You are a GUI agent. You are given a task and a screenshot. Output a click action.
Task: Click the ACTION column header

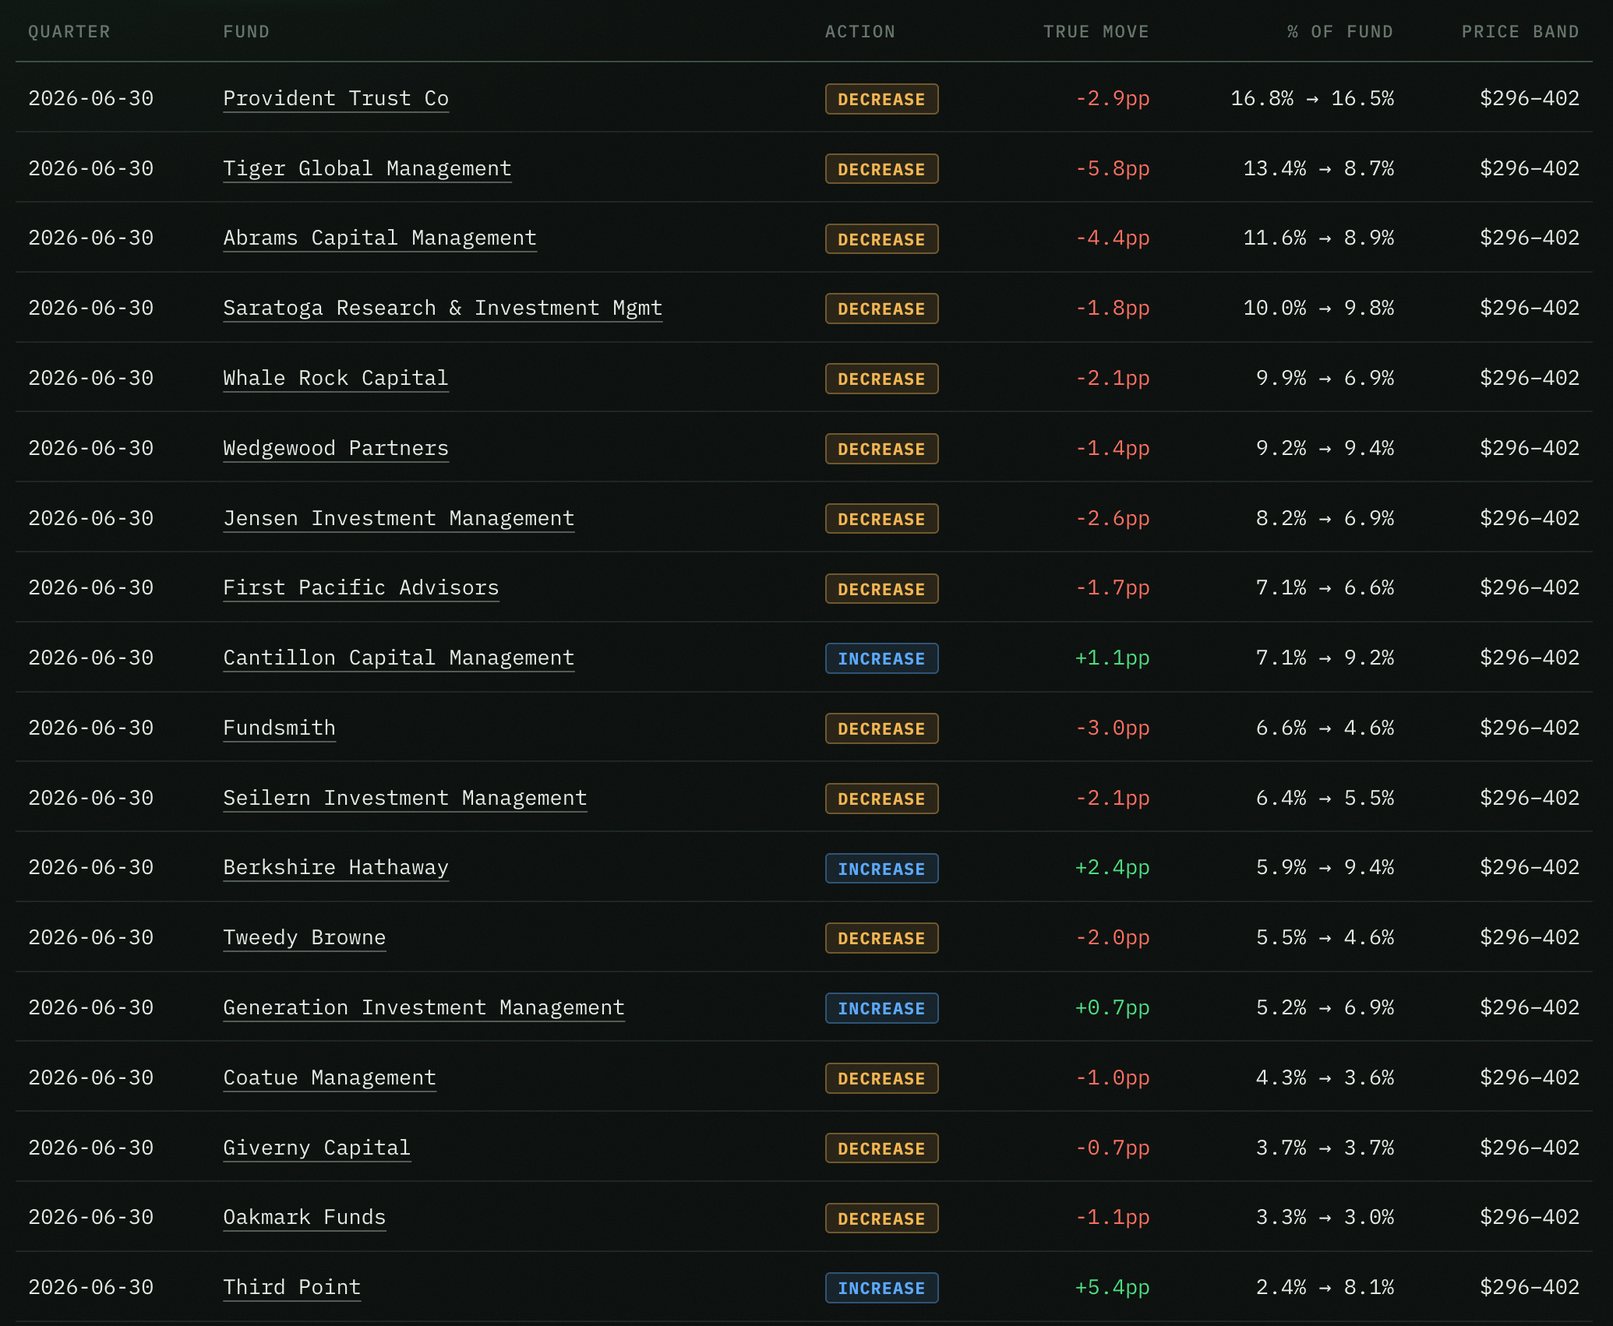coord(860,32)
